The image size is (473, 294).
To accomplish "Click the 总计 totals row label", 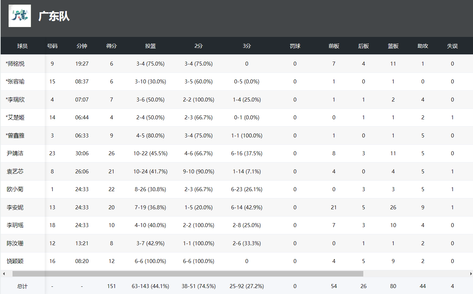I will pyautogui.click(x=22, y=286).
